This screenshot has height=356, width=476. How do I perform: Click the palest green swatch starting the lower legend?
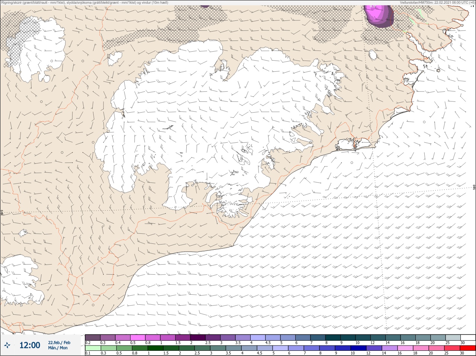point(93,348)
